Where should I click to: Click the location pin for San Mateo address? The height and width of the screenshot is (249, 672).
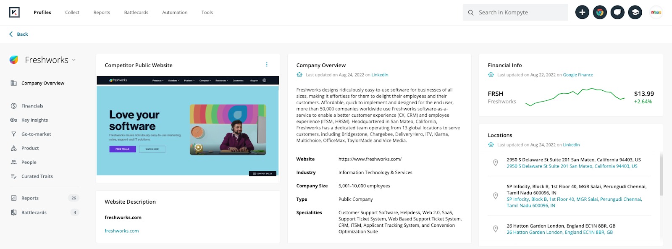tap(496, 163)
